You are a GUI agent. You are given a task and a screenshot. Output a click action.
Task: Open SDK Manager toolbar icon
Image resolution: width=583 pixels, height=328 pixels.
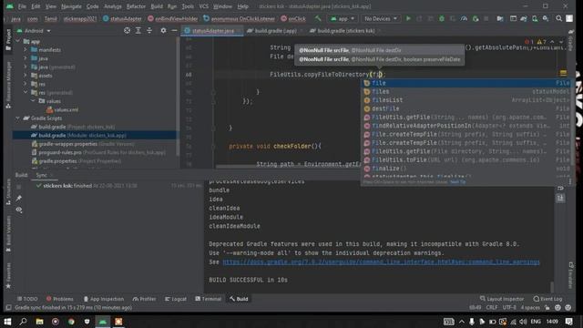coord(546,18)
